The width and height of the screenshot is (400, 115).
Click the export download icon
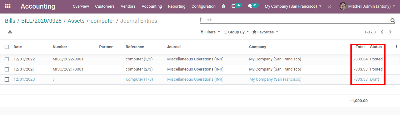(10, 32)
